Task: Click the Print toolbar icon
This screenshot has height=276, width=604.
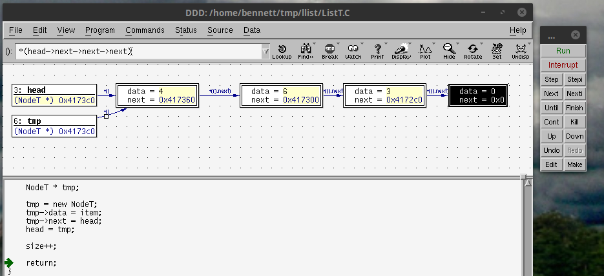Action: 377,51
